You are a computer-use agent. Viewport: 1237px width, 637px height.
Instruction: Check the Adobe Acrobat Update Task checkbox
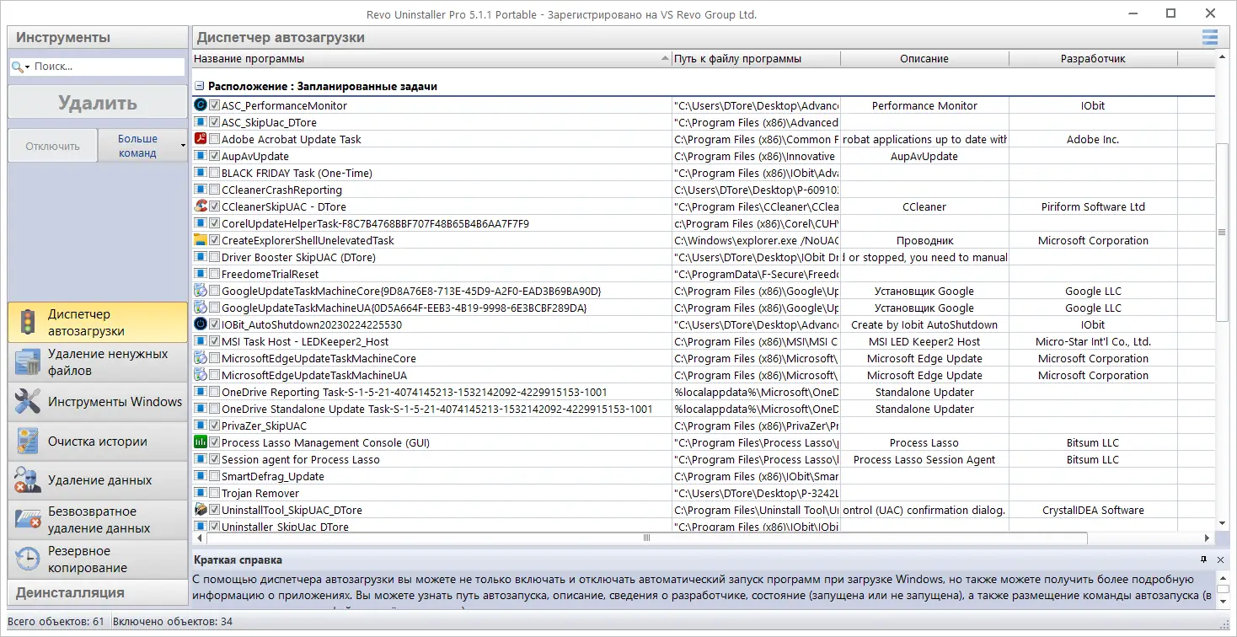pos(215,139)
